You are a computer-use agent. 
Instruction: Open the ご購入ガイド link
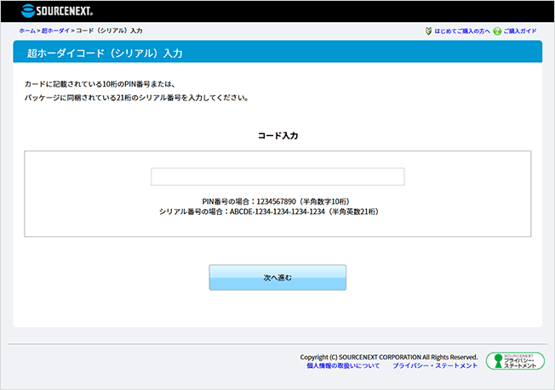[520, 31]
